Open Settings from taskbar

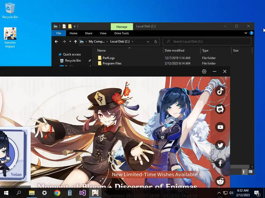pos(45,193)
